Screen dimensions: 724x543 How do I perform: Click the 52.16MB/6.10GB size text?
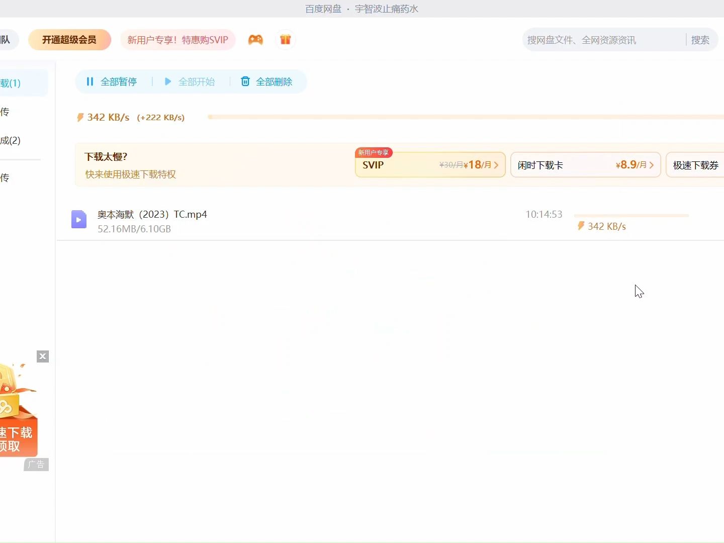coord(134,229)
